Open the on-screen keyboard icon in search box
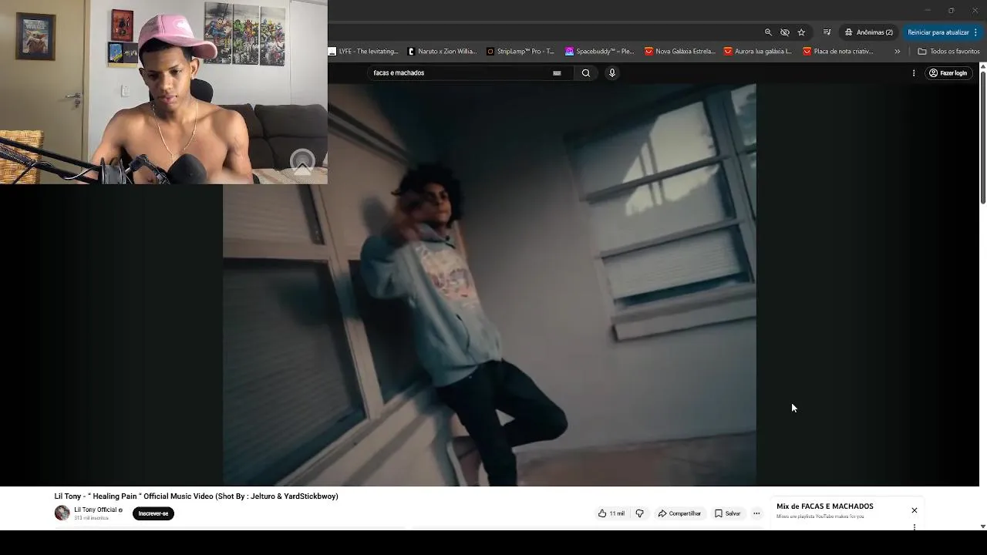 click(x=557, y=73)
